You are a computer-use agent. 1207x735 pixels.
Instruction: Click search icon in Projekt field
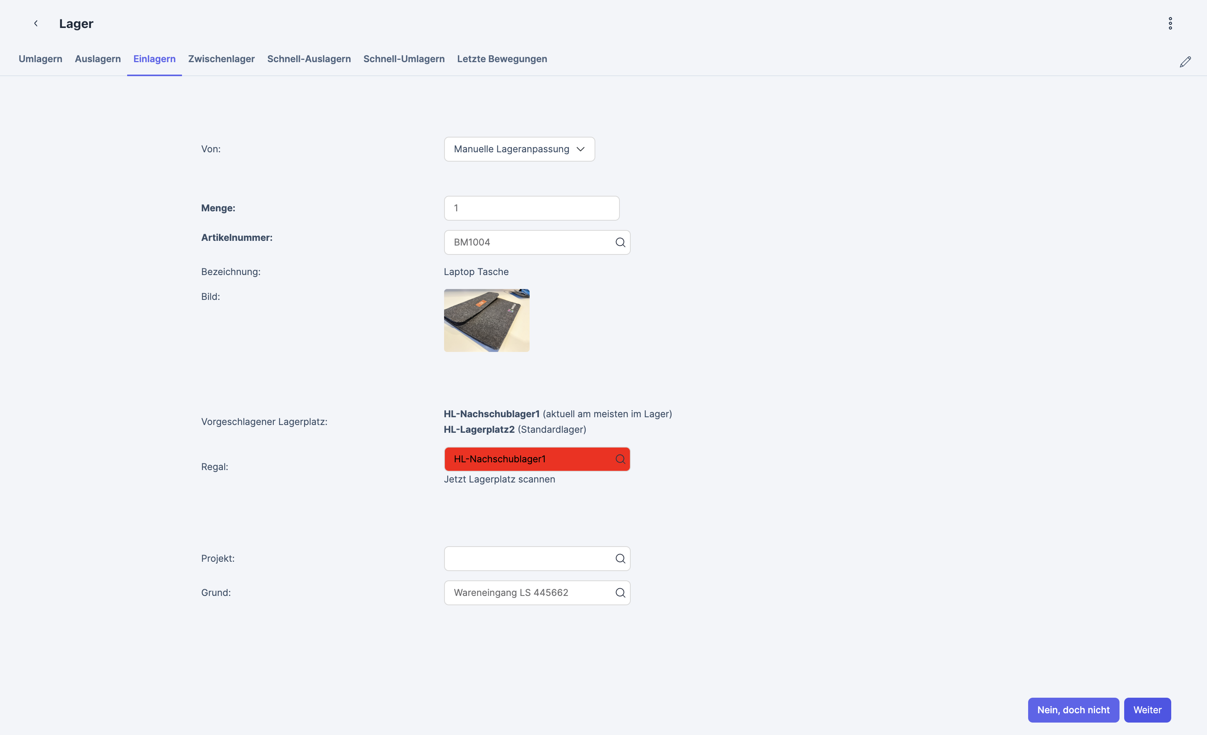tap(620, 558)
